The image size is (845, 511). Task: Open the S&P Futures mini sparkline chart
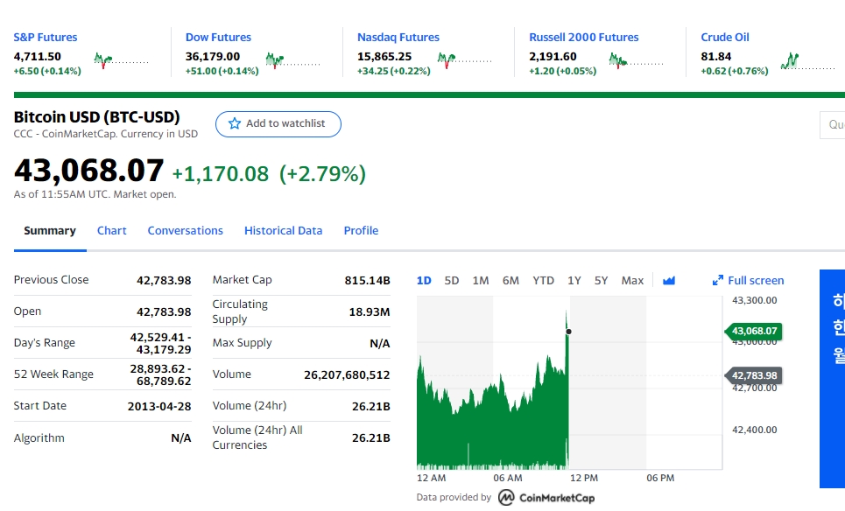coord(121,60)
